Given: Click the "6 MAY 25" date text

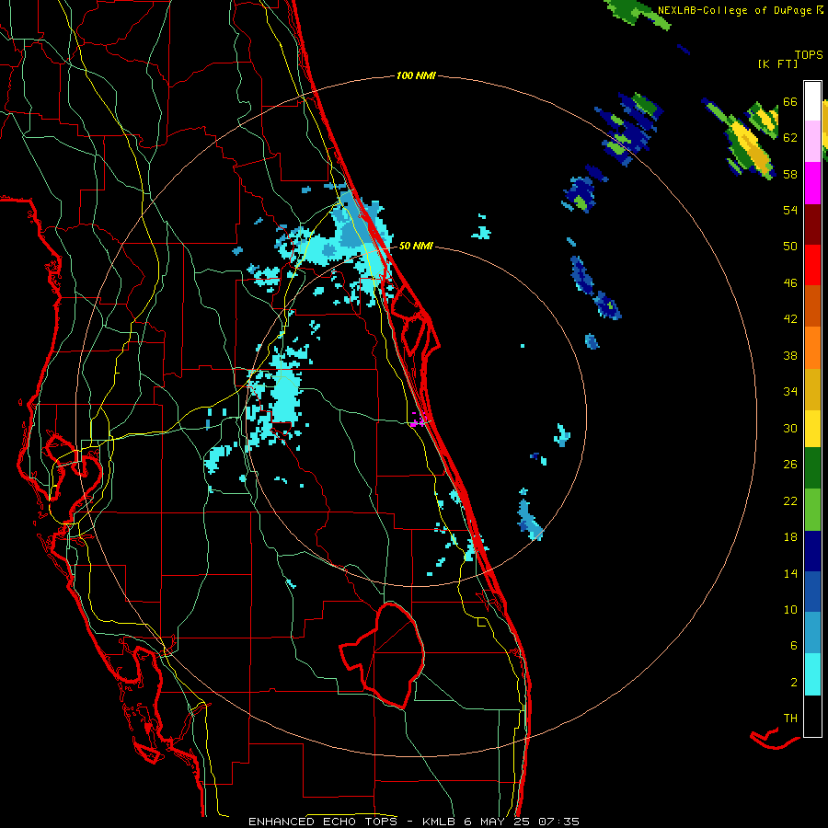Looking at the screenshot, I should click(x=497, y=822).
